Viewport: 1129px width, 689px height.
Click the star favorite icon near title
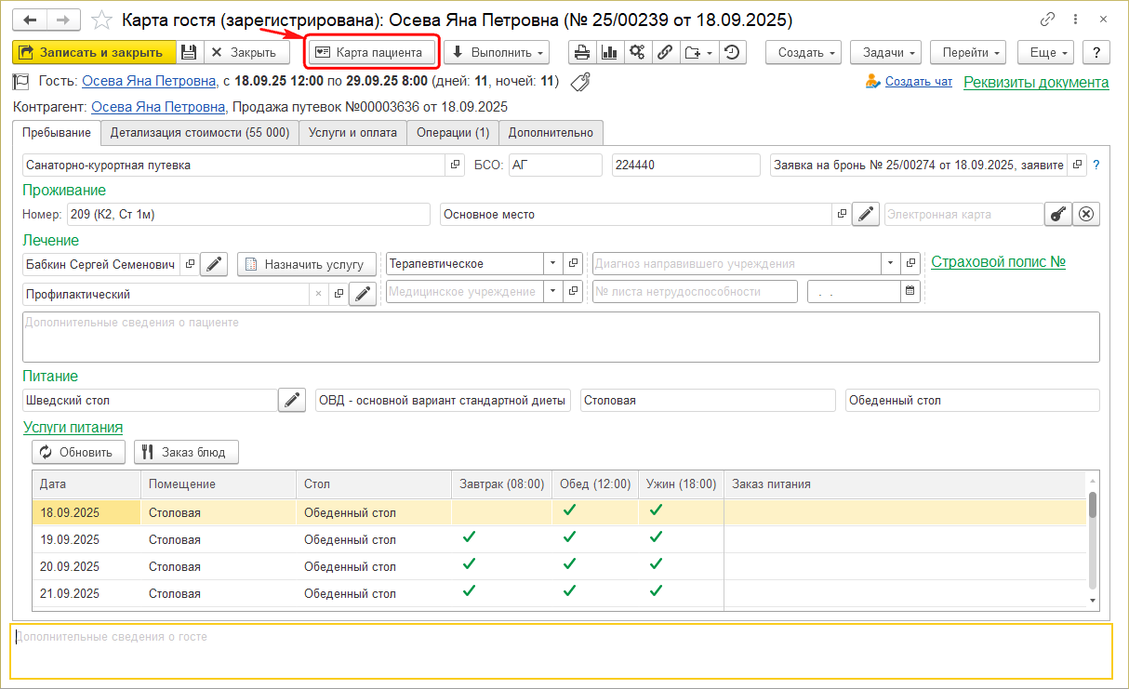103,20
